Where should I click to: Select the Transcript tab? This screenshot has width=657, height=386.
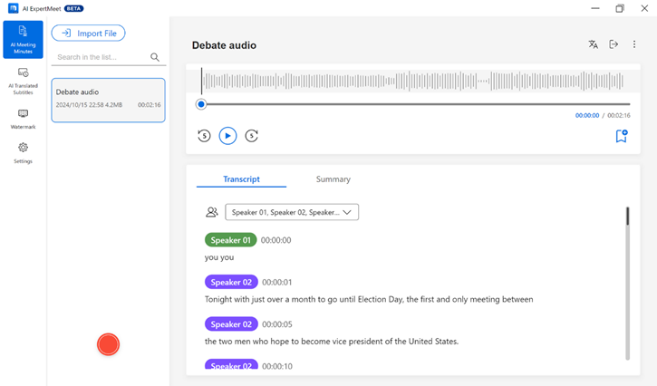[x=241, y=179]
